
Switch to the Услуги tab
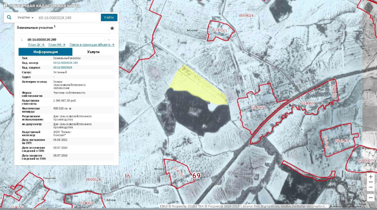click(93, 52)
